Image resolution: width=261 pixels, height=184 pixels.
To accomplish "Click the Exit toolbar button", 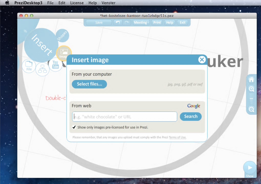I will click(182, 22).
